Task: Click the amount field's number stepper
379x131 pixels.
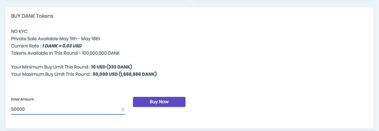Action: tap(123, 110)
